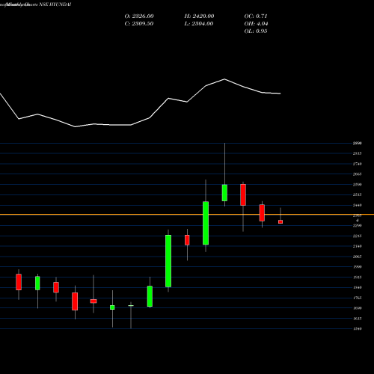This screenshot has width=374, height=374.
Task: Click the OL: 0.95 reading
Action: (256, 31)
